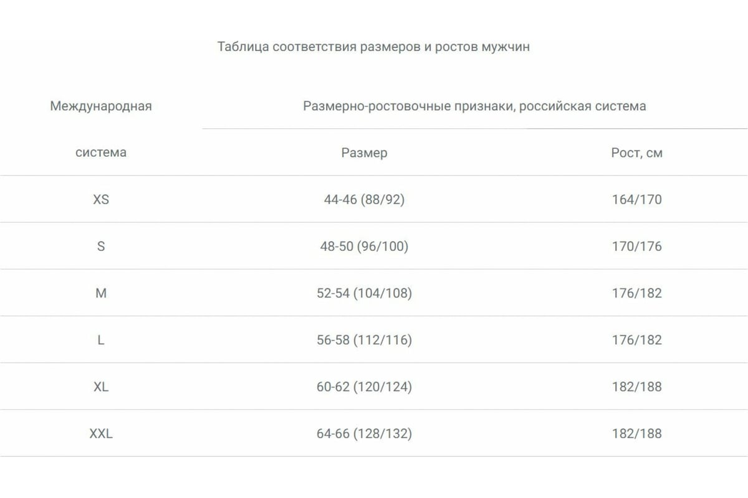
Task: Select the M size row label
Action: (101, 293)
